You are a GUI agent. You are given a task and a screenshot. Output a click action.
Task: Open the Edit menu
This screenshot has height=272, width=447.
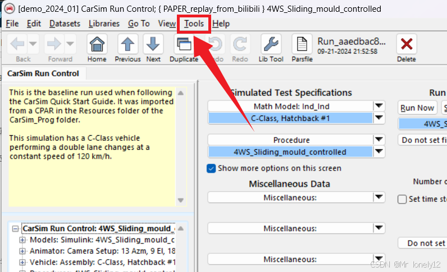[34, 24]
